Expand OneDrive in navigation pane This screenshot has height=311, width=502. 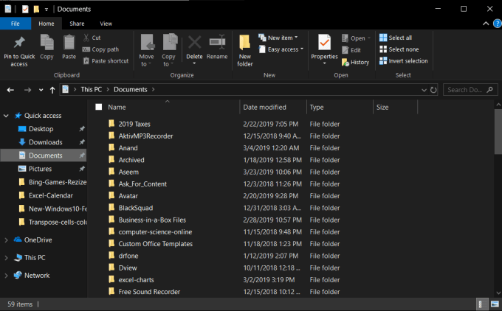(6, 240)
